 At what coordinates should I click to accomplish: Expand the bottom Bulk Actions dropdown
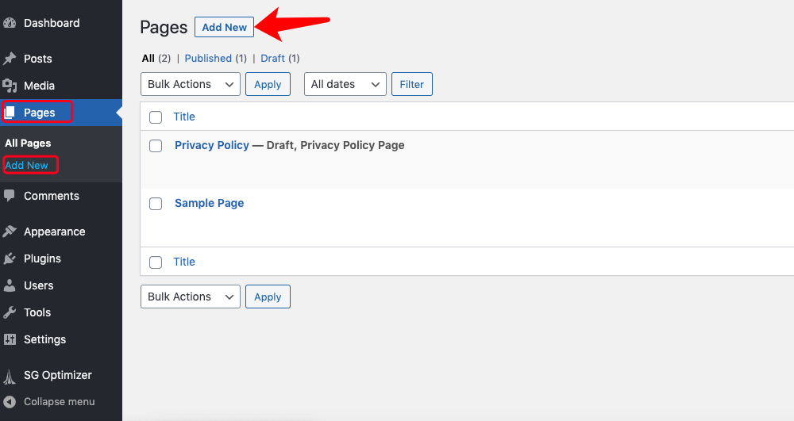tap(191, 297)
